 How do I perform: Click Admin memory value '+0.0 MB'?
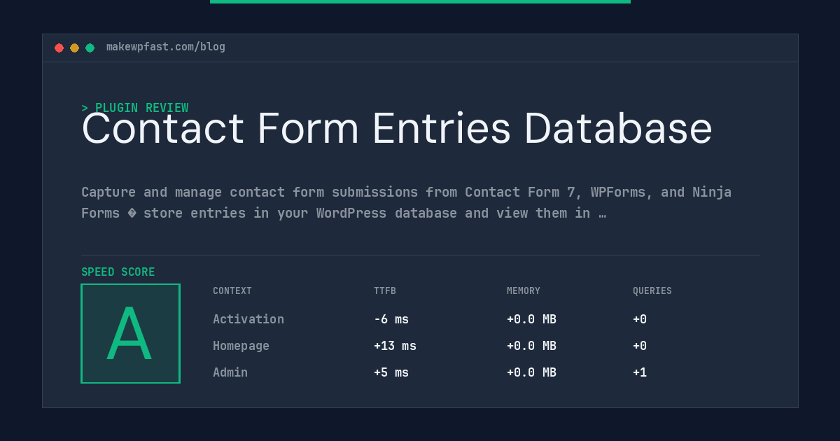pos(531,372)
